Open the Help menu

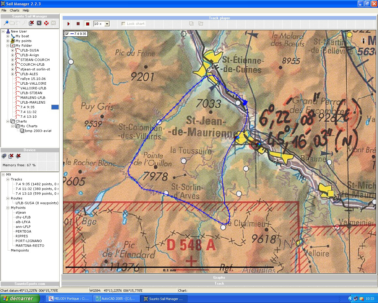coord(26,10)
